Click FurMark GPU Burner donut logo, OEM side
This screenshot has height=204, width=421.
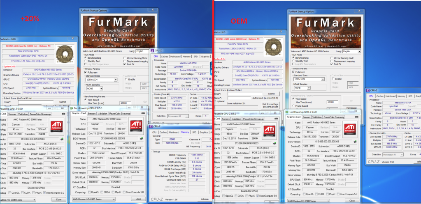coord(272,47)
